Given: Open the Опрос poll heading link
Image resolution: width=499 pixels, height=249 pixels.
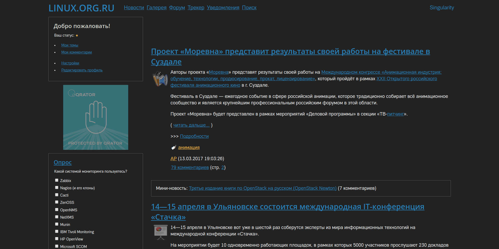Looking at the screenshot, I should point(63,163).
